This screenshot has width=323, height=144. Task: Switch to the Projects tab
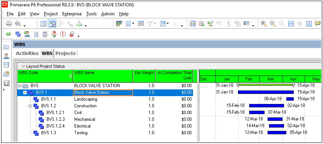click(x=66, y=53)
